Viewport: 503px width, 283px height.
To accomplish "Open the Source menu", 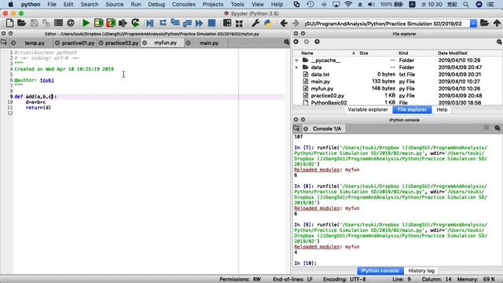I will coord(115,5).
